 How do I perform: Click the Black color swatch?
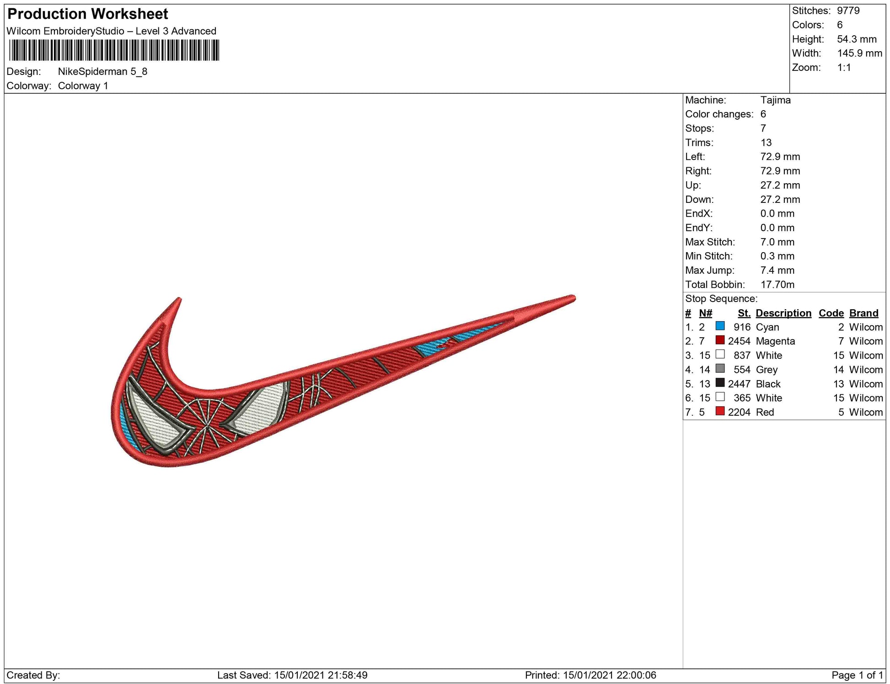point(720,382)
